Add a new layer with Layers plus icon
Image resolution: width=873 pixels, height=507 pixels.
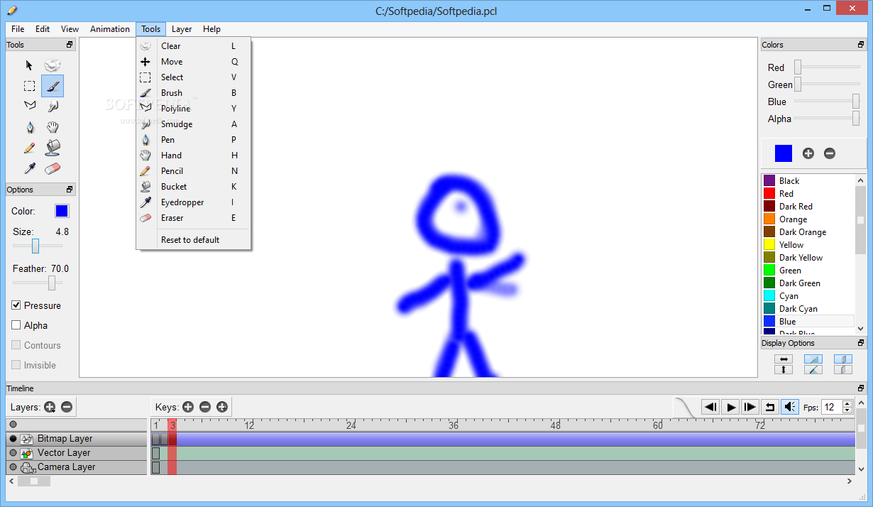[50, 407]
